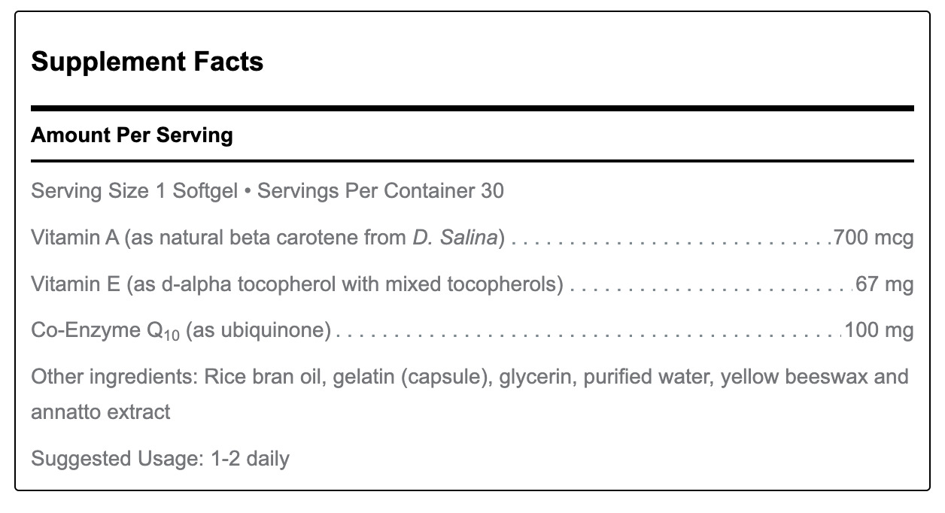Click the 100 mg amount value
Image resolution: width=945 pixels, height=513 pixels.
pyautogui.click(x=879, y=330)
